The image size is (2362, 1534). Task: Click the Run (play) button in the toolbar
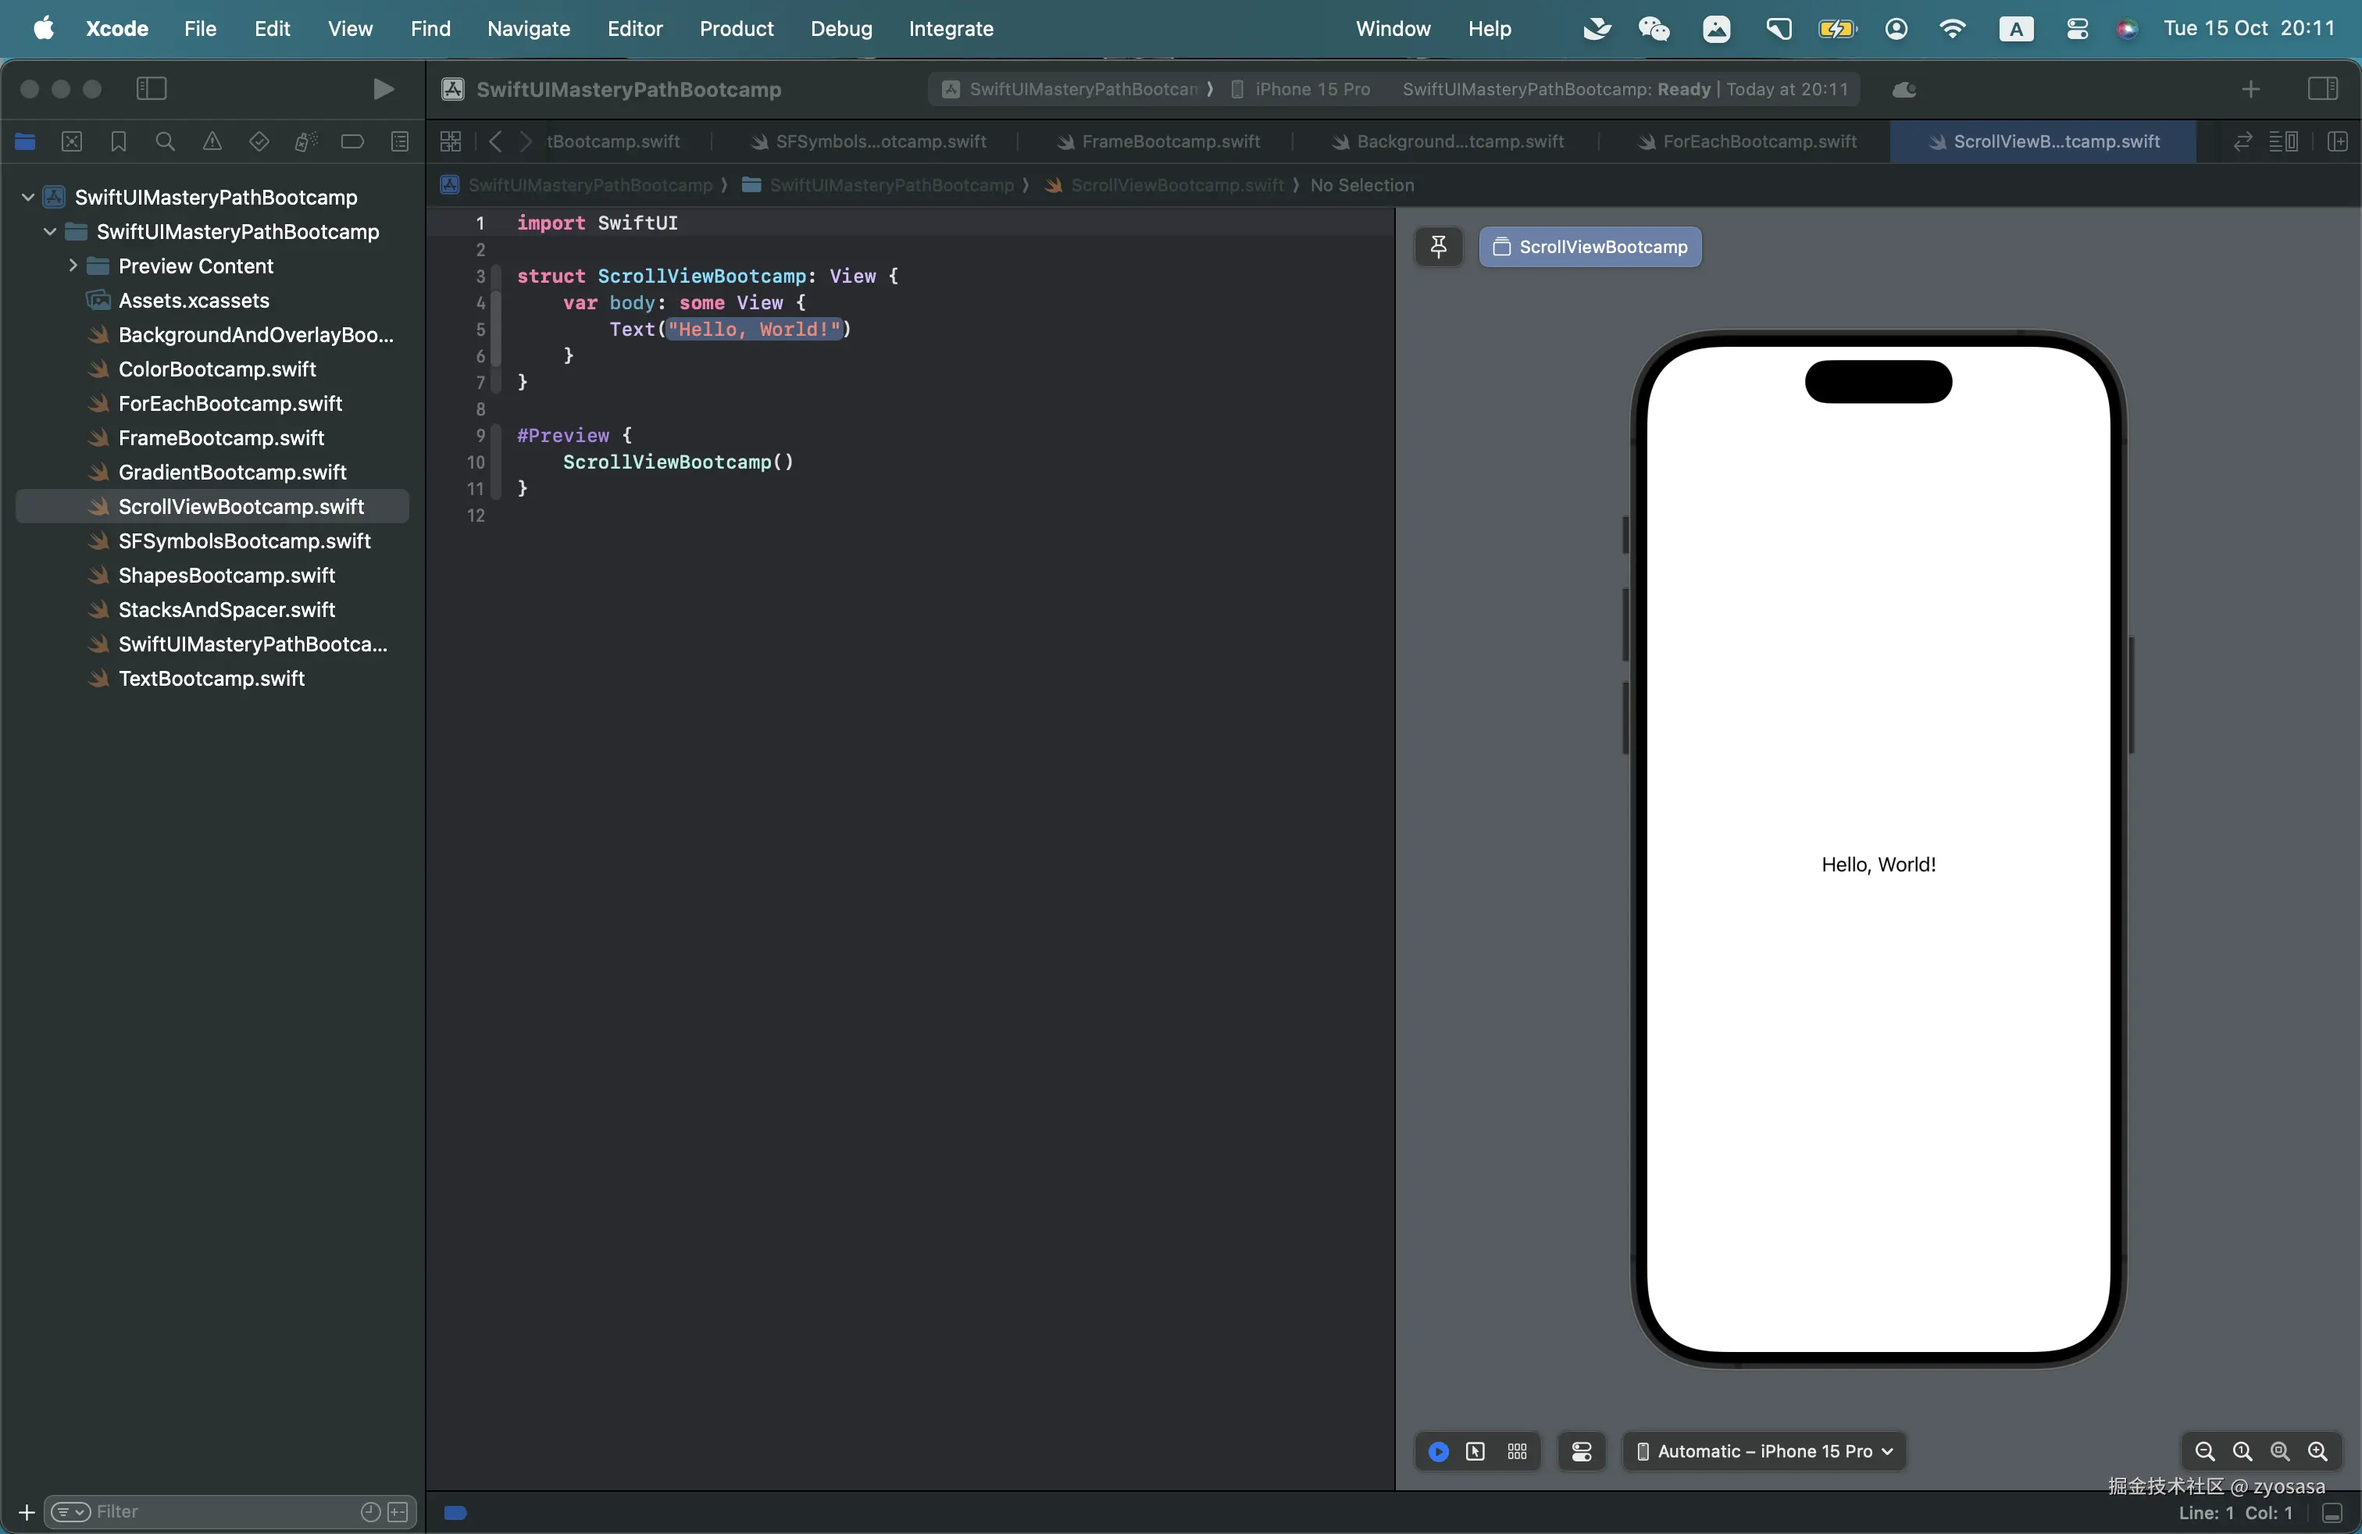click(383, 89)
